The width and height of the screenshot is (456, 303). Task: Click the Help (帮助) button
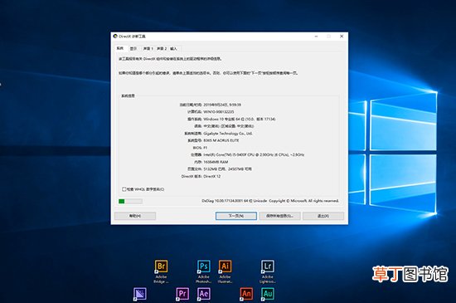point(135,216)
